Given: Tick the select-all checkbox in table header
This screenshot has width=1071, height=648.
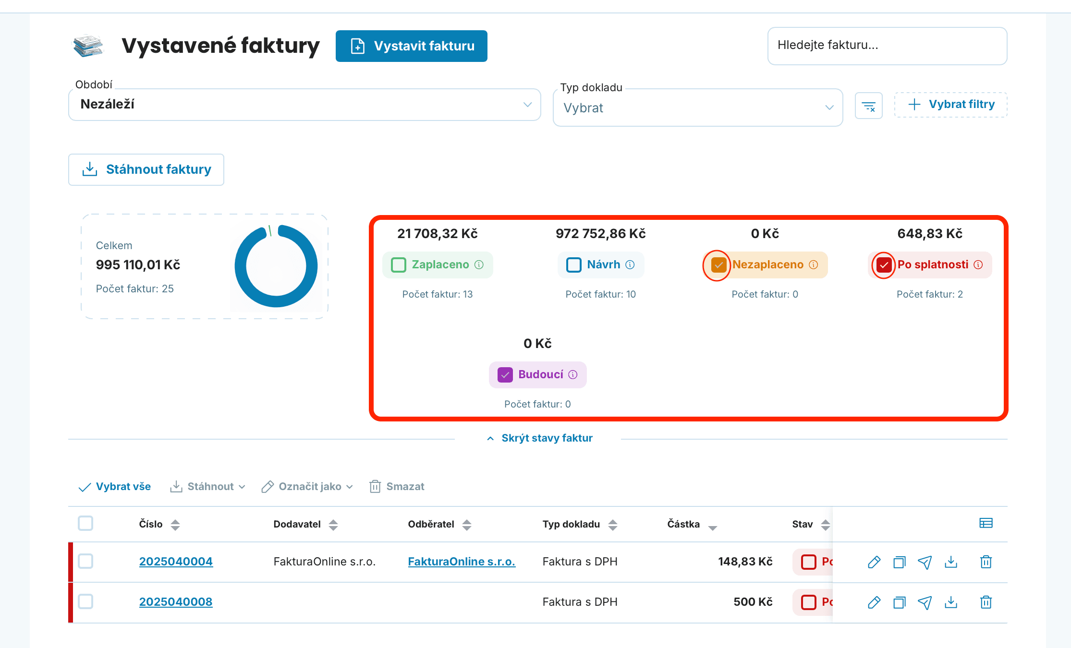Looking at the screenshot, I should [x=85, y=523].
